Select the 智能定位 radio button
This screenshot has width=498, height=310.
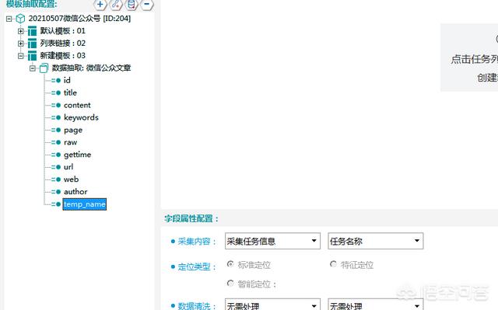click(x=230, y=283)
